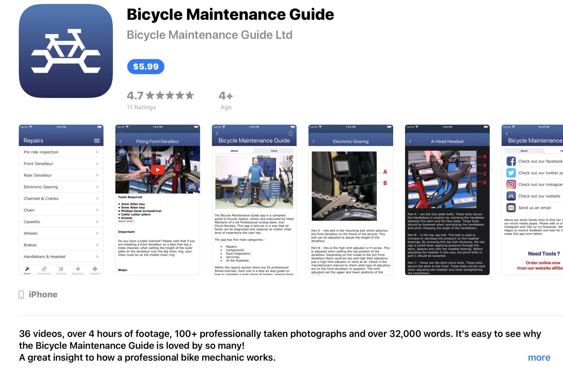Expand the Cassette row chevron
The image size is (563, 377).
(x=97, y=222)
